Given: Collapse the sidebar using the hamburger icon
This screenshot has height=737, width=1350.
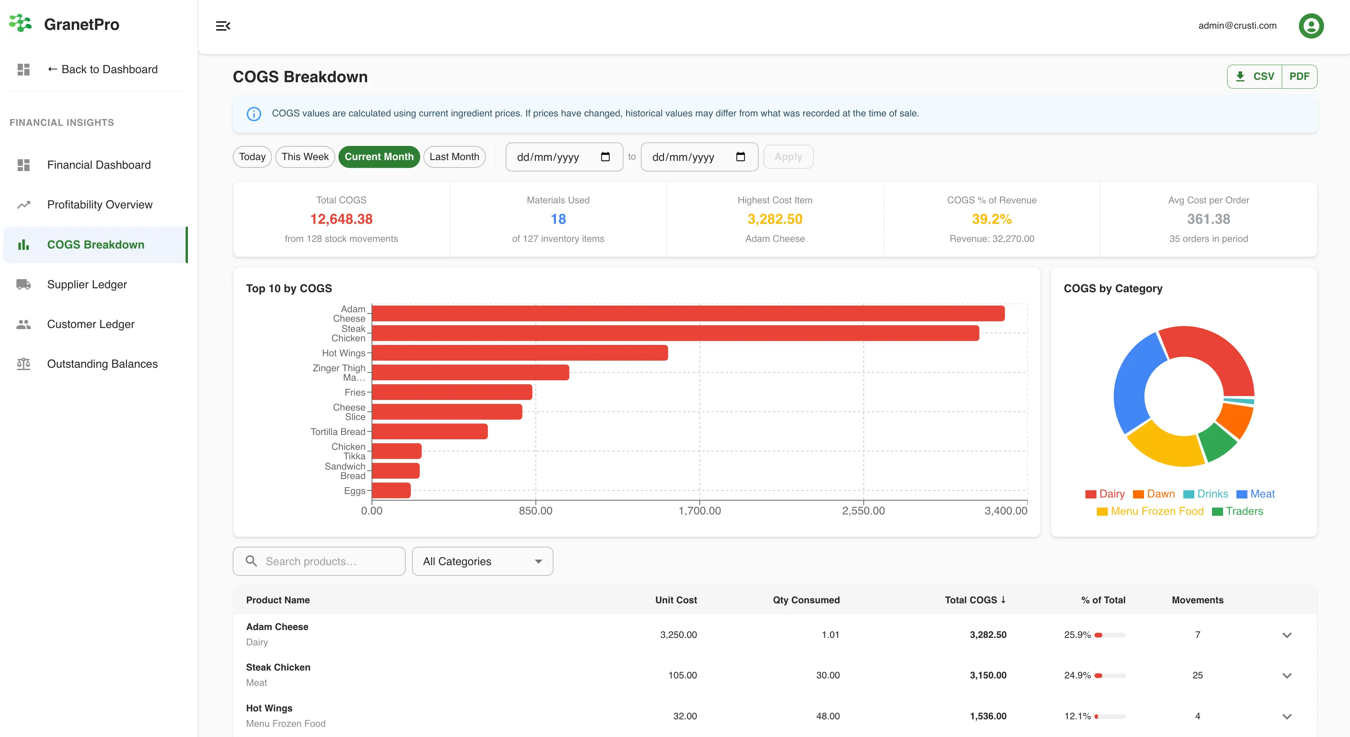Looking at the screenshot, I should coord(223,25).
